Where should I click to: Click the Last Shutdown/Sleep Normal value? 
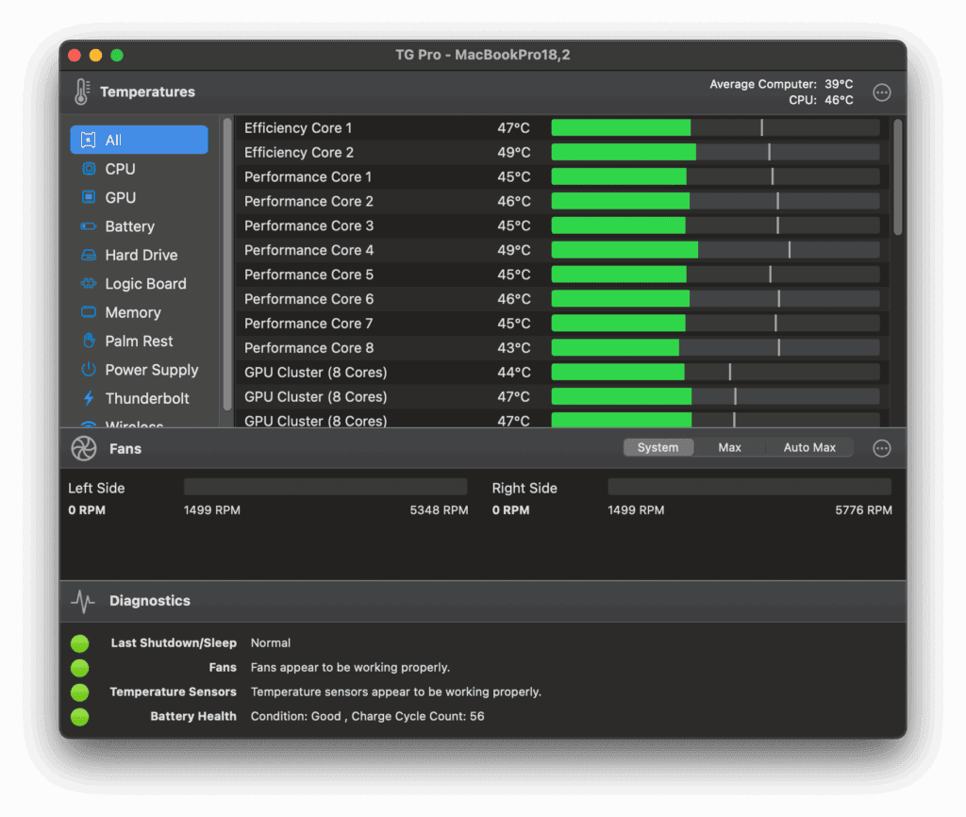(271, 642)
